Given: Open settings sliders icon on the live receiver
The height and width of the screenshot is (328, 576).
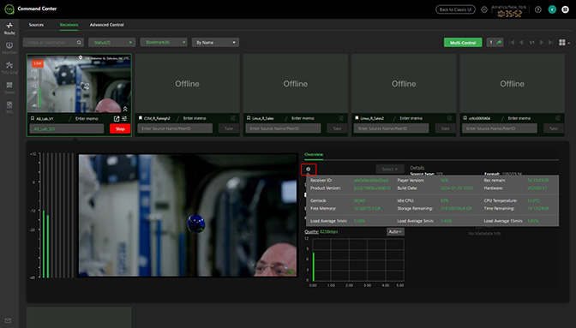Looking at the screenshot, I should tap(124, 118).
